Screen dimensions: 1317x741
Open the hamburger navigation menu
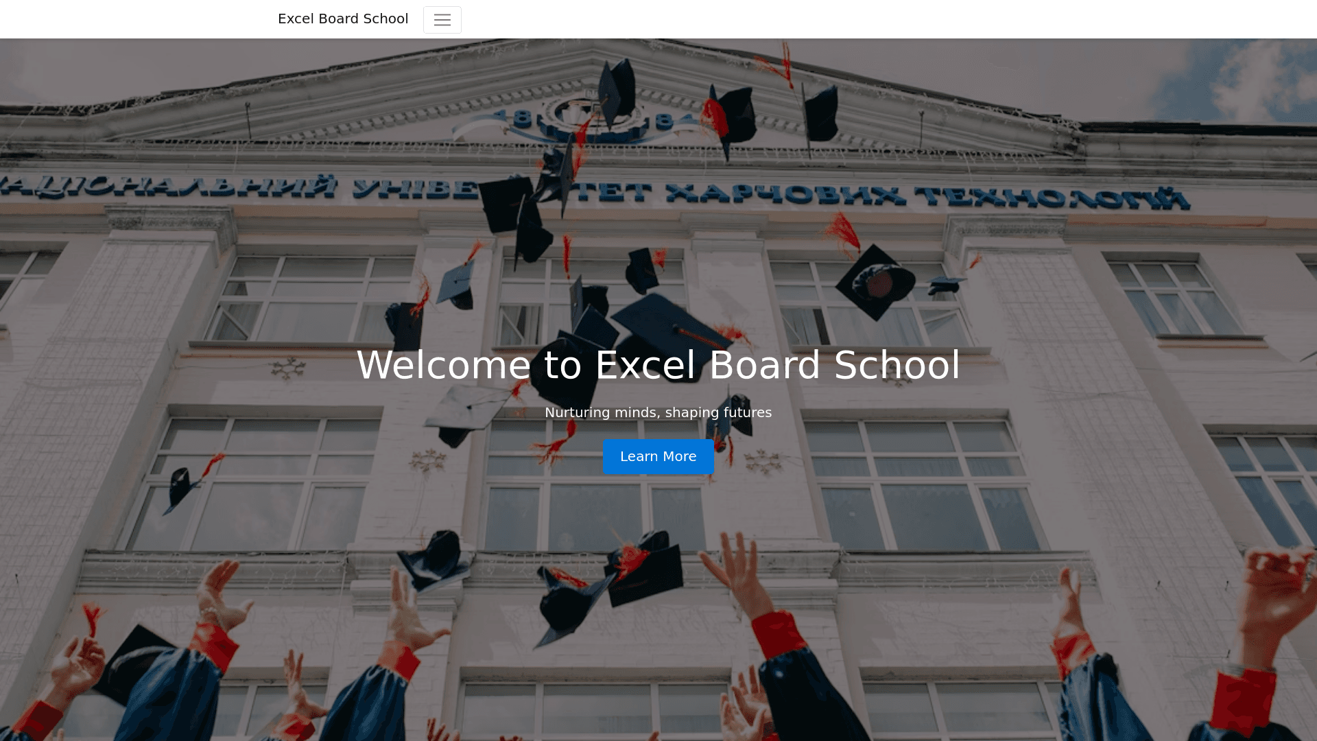click(442, 20)
